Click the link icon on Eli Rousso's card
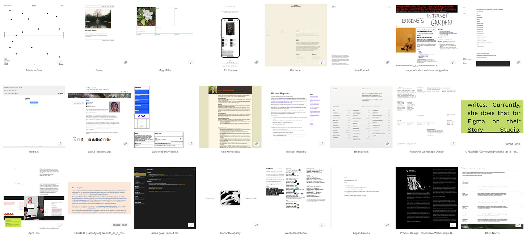 (x=257, y=63)
